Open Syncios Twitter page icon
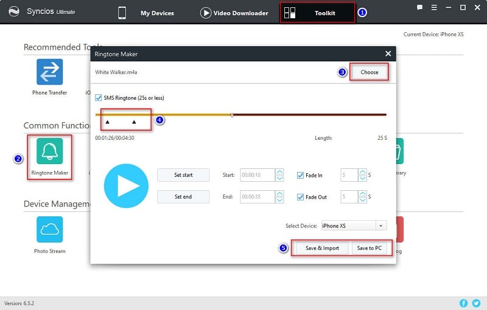 [x=476, y=303]
